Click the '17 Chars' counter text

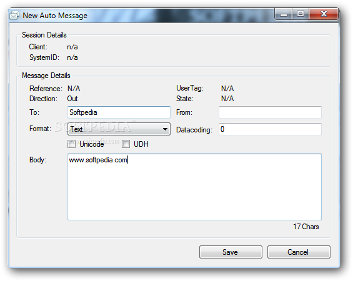pos(306,227)
